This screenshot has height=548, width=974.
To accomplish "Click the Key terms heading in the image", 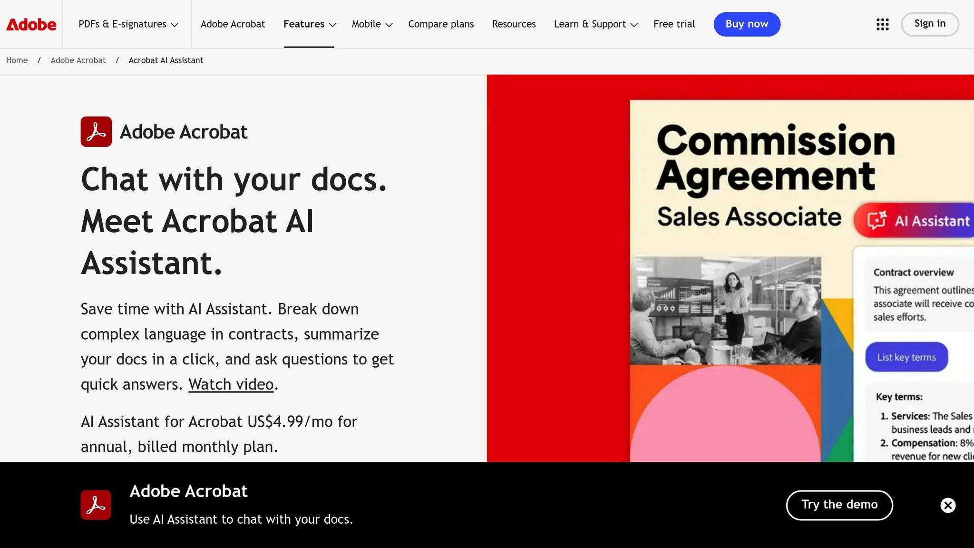I will pos(899,397).
